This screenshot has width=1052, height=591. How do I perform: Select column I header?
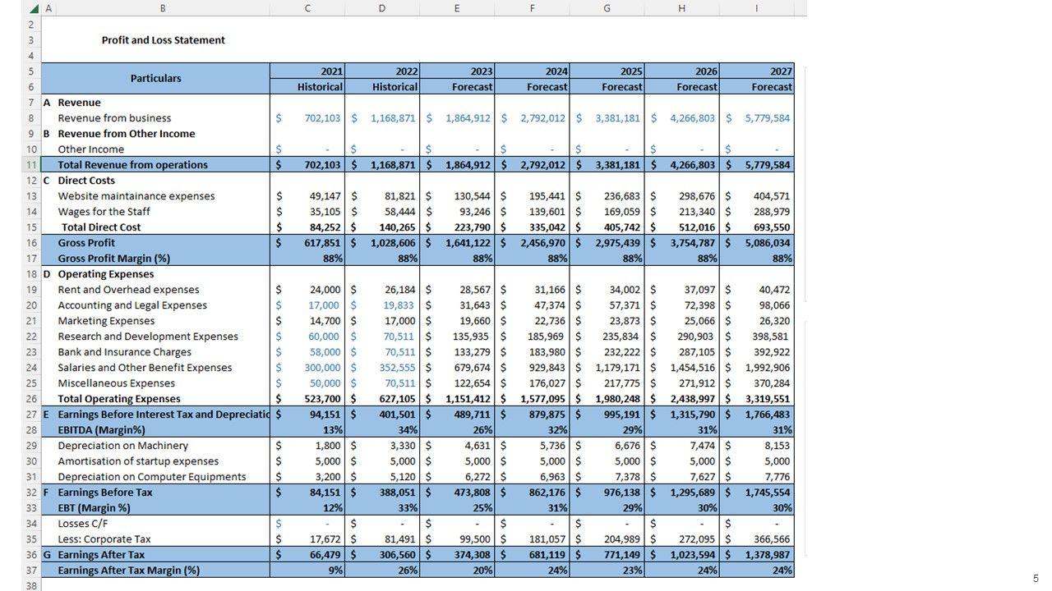coord(756,8)
